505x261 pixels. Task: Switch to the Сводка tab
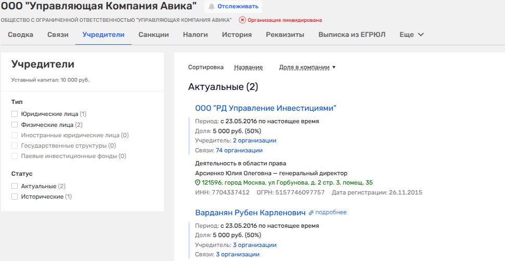[21, 35]
